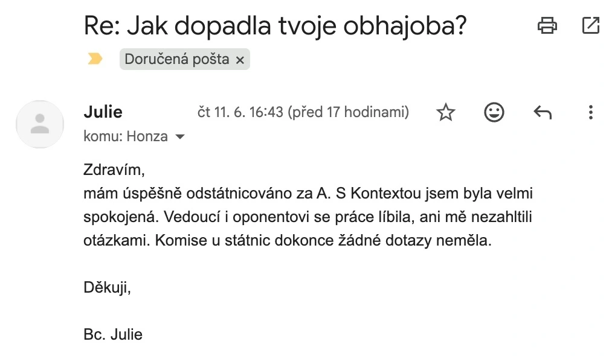Click the sender name Julie
The width and height of the screenshot is (609, 356).
point(103,112)
